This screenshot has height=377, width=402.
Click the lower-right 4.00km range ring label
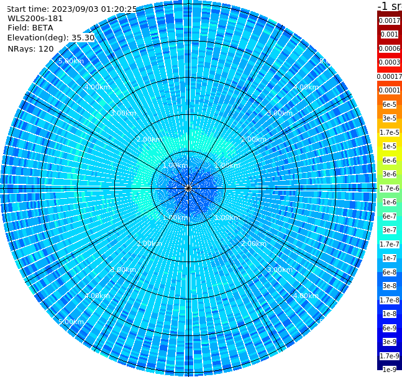click(x=306, y=296)
